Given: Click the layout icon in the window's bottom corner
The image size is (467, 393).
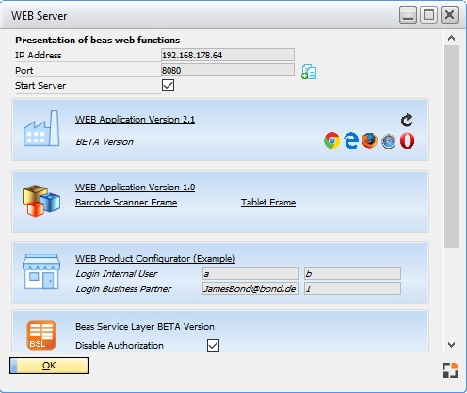Looking at the screenshot, I should click(x=450, y=370).
